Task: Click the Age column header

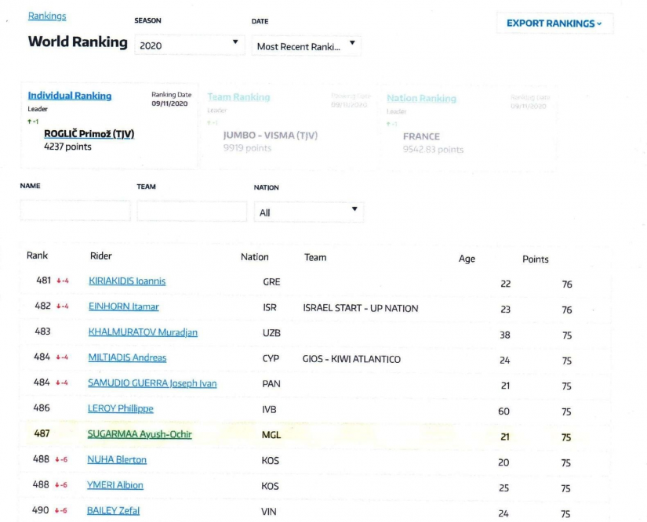Action: point(467,259)
